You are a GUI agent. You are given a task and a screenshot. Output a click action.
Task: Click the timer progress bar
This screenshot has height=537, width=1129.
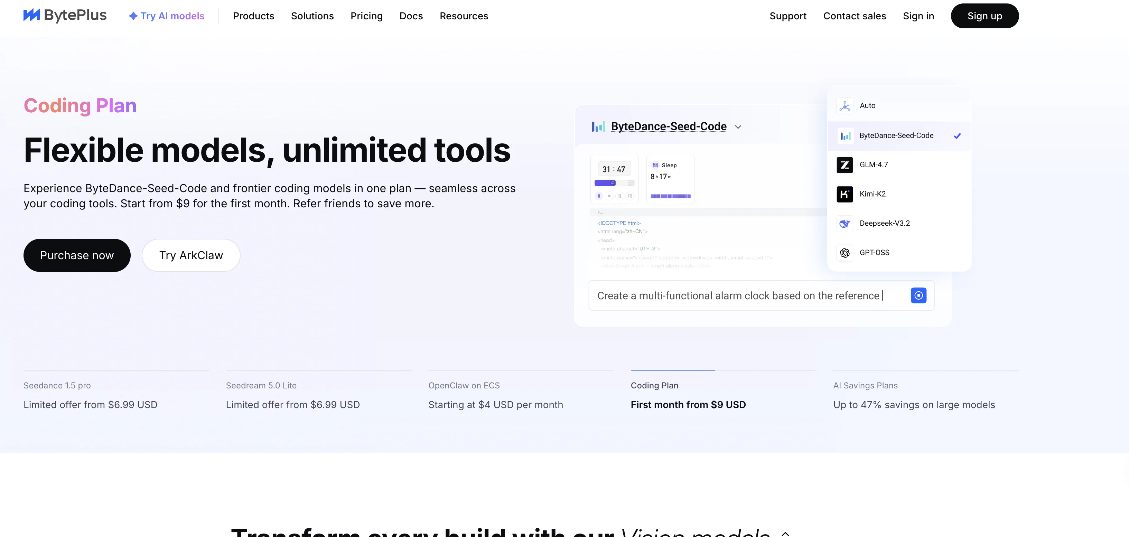614,183
